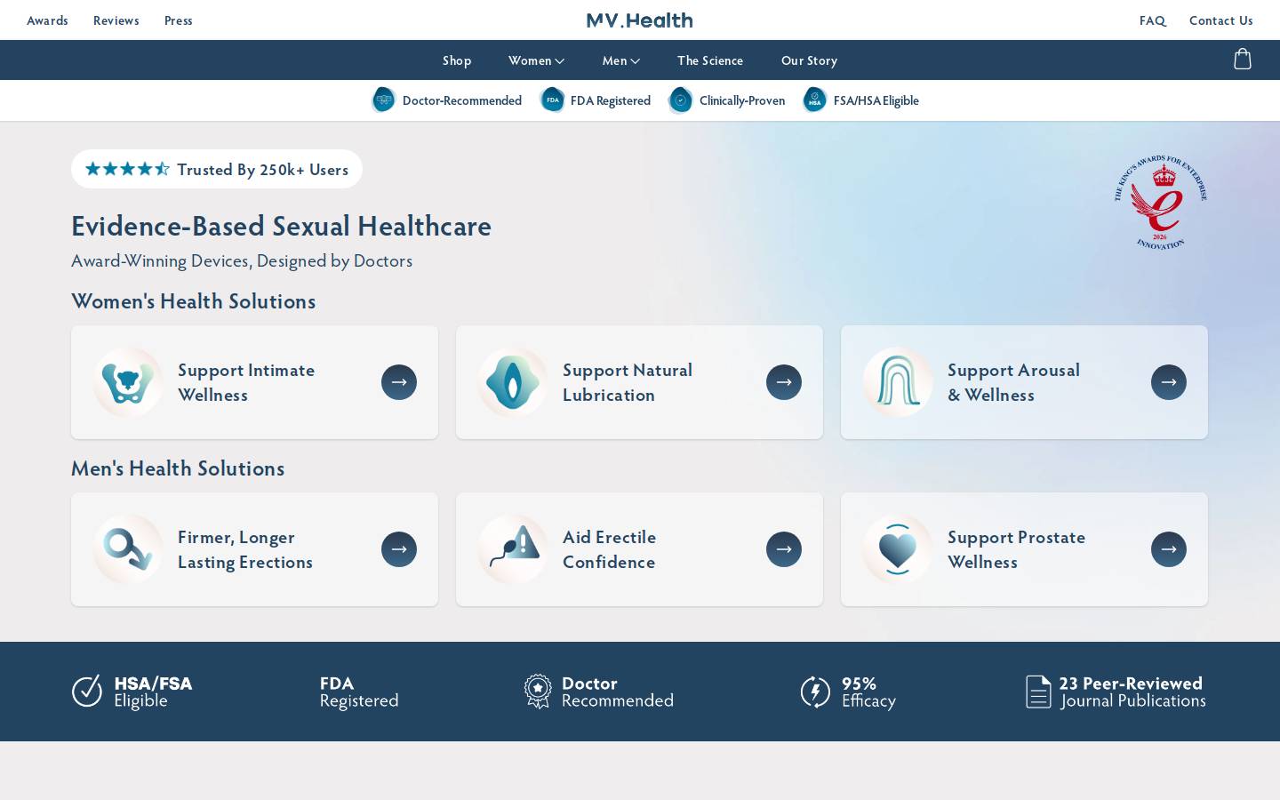Click the Doctor Recommended ribbon award icon
Screen dimensions: 1280x800
coord(538,691)
